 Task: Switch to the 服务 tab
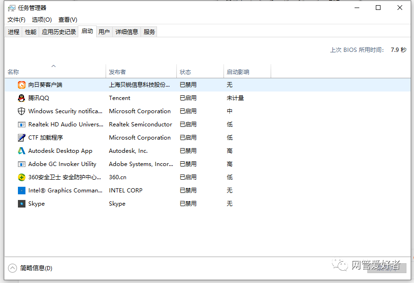click(x=149, y=32)
